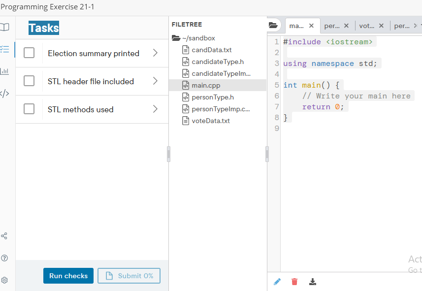
Task: Open the folder icon beside the editor tabs
Action: 273,25
